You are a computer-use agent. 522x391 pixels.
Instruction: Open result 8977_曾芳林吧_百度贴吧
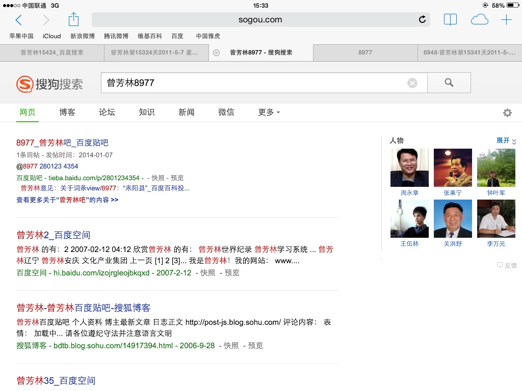[62, 143]
